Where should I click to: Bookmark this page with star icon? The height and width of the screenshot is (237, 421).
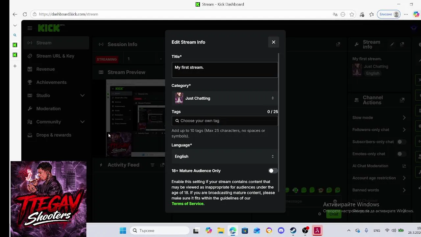coord(352,14)
